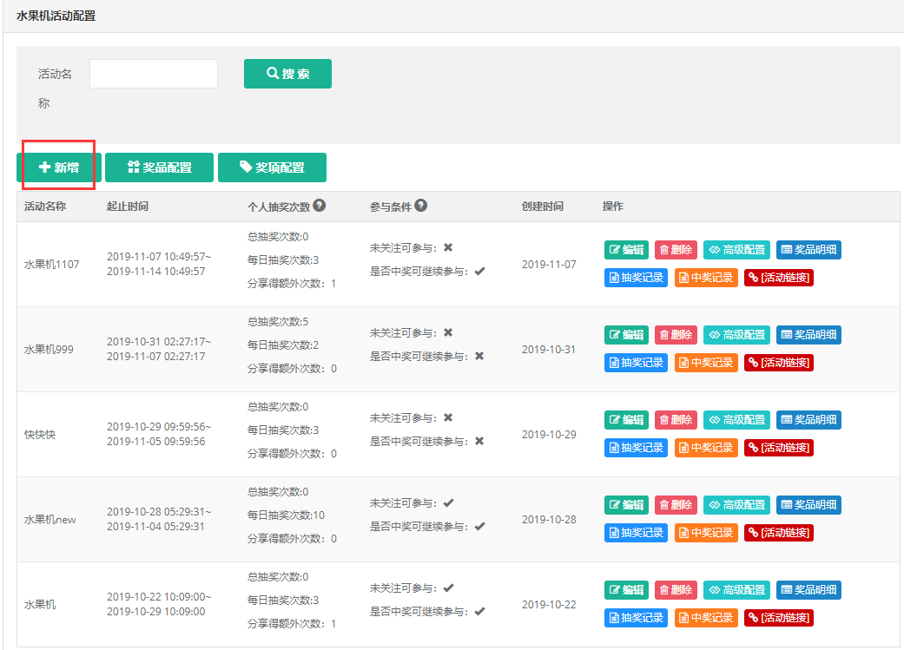Select the 水果机1107 activity name
This screenshot has height=650, width=904.
(52, 265)
